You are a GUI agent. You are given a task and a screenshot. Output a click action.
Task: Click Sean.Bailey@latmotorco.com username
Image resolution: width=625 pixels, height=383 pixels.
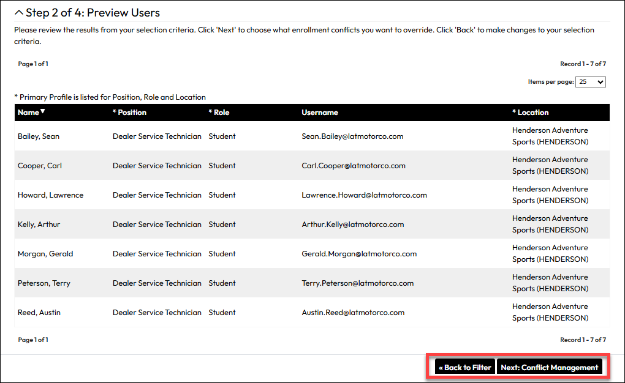pos(352,136)
